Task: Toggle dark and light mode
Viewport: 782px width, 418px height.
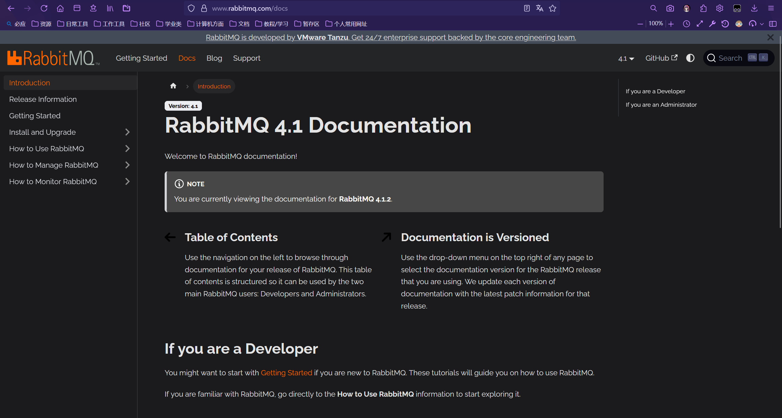Action: click(x=690, y=58)
